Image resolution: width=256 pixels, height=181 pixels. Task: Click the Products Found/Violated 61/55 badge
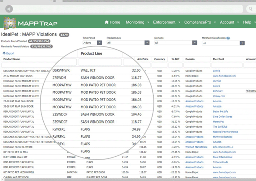click(39, 41)
